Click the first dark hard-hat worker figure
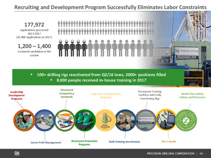Screen dimensions: 211x158 click(61, 48)
